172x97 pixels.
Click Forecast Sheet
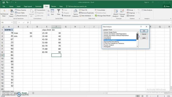point(122,13)
